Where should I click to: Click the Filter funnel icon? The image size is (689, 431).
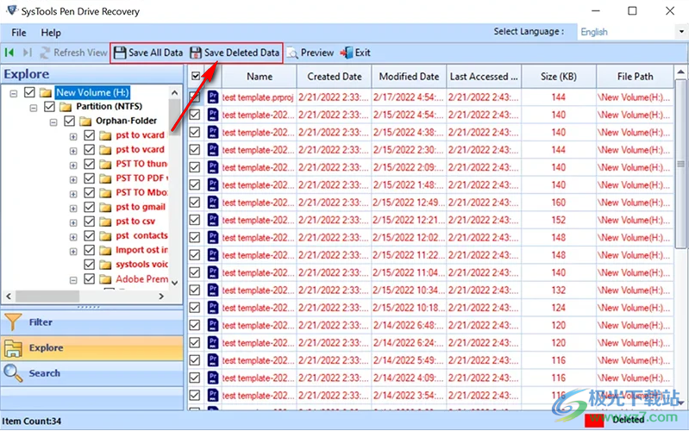13,322
